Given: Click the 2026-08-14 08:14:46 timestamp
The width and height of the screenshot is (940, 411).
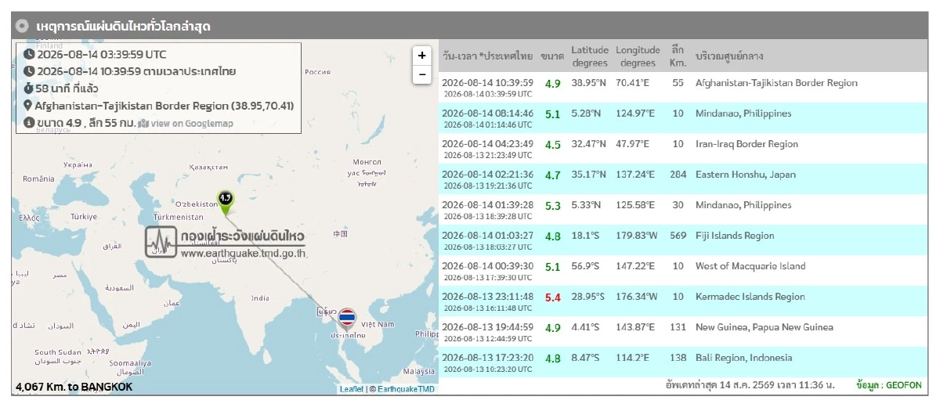Looking at the screenshot, I should click(x=487, y=114).
